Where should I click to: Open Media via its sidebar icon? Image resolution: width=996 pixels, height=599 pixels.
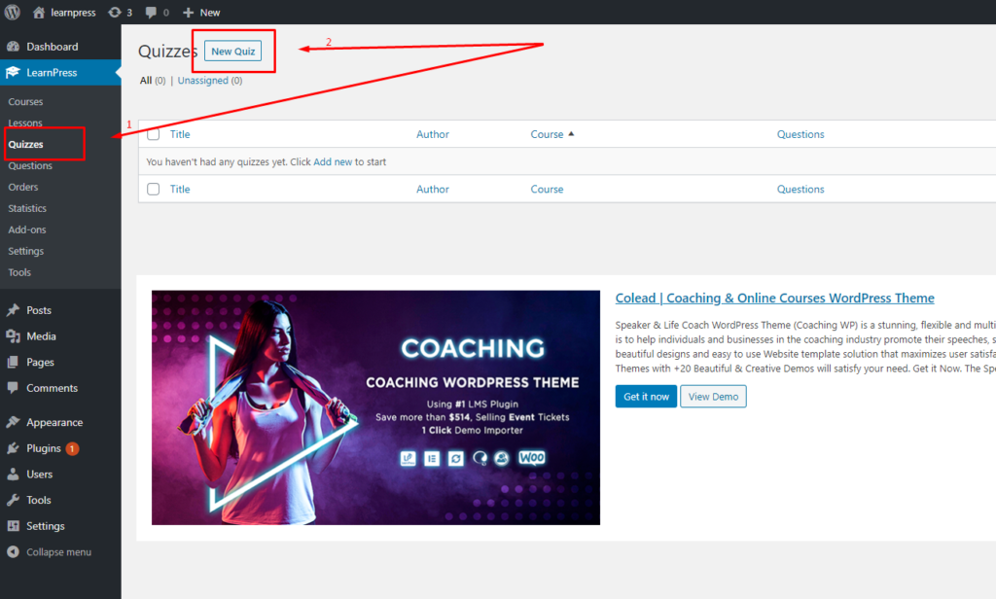(x=13, y=336)
